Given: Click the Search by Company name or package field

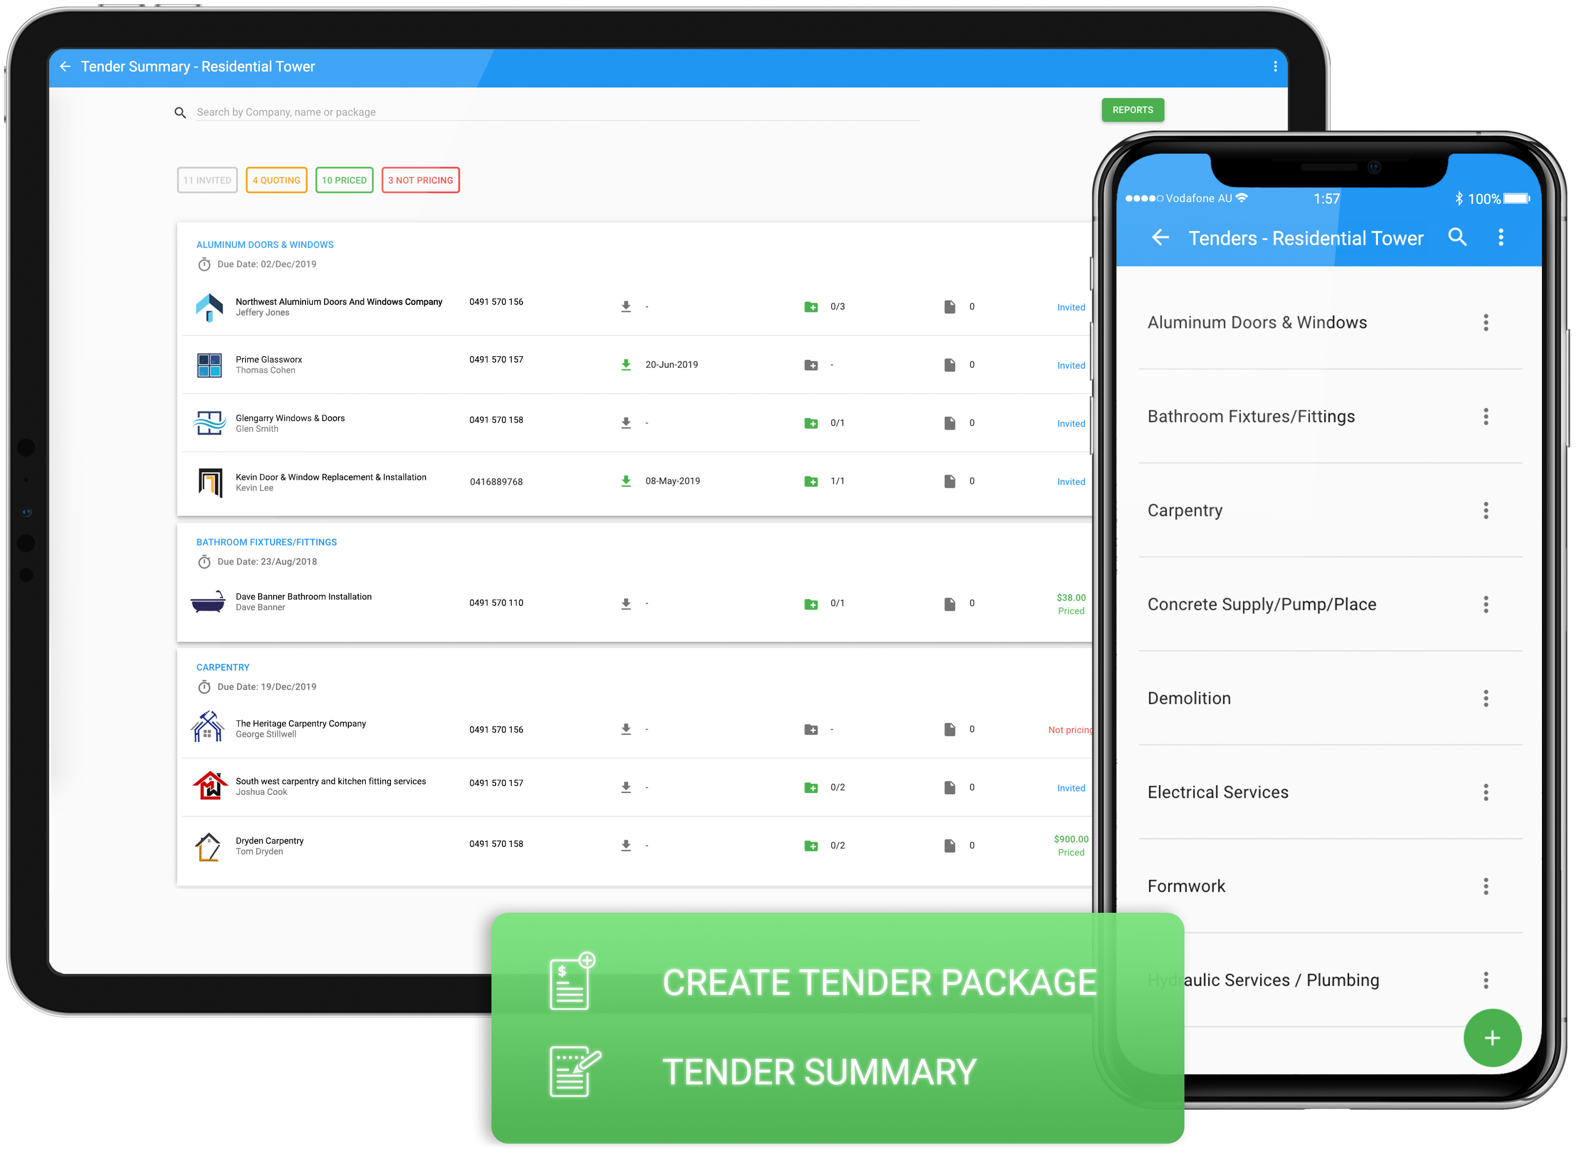Looking at the screenshot, I should click(x=490, y=113).
